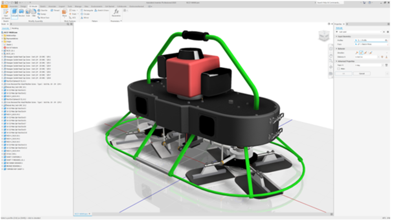393x222 pixels.
Task: Collapse the Behavior section
Action: point(337,49)
